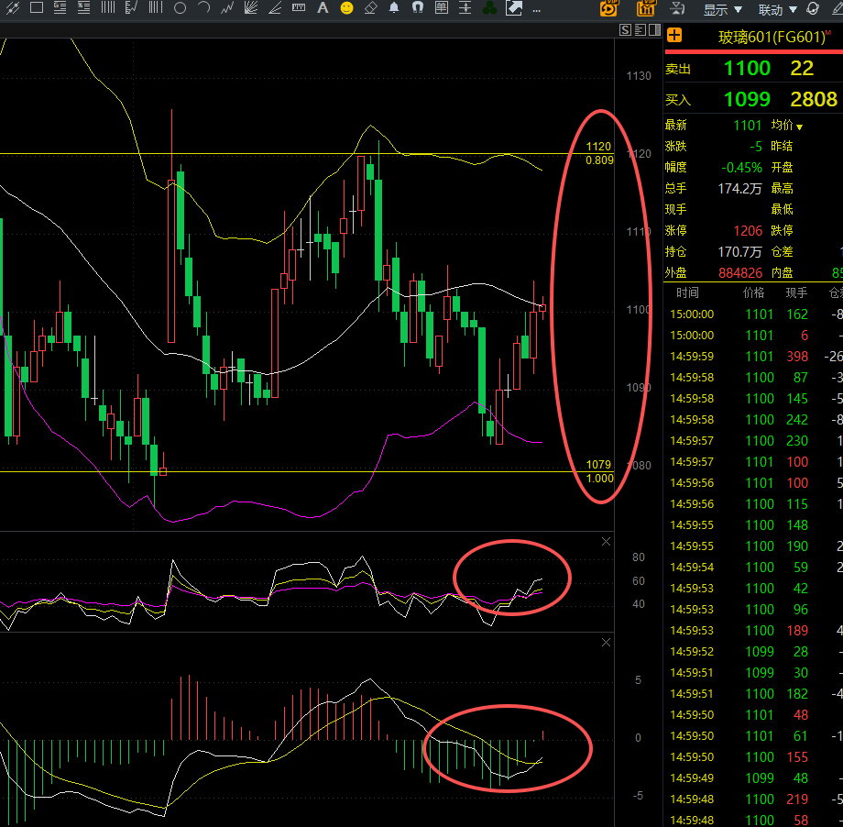The image size is (843, 827).
Task: Select the trend line drawing tool
Action: 12,7
